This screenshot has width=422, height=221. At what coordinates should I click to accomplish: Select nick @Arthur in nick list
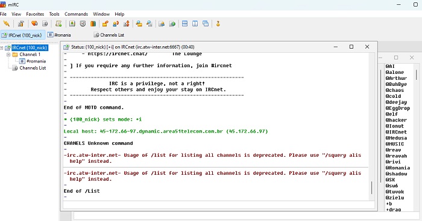click(x=396, y=78)
